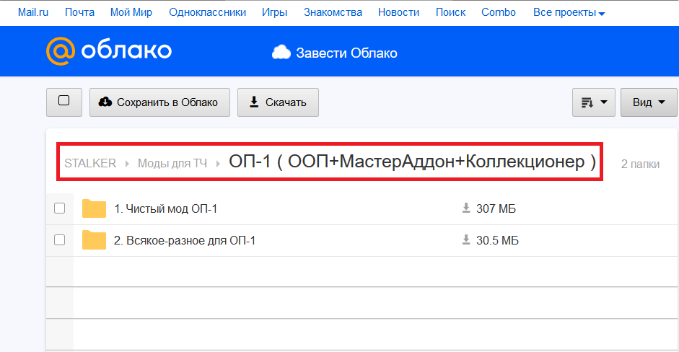Open the sort order dropdown
The width and height of the screenshot is (679, 352).
pos(594,102)
